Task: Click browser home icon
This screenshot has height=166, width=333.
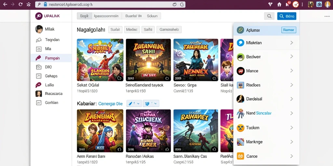Action: (279, 5)
